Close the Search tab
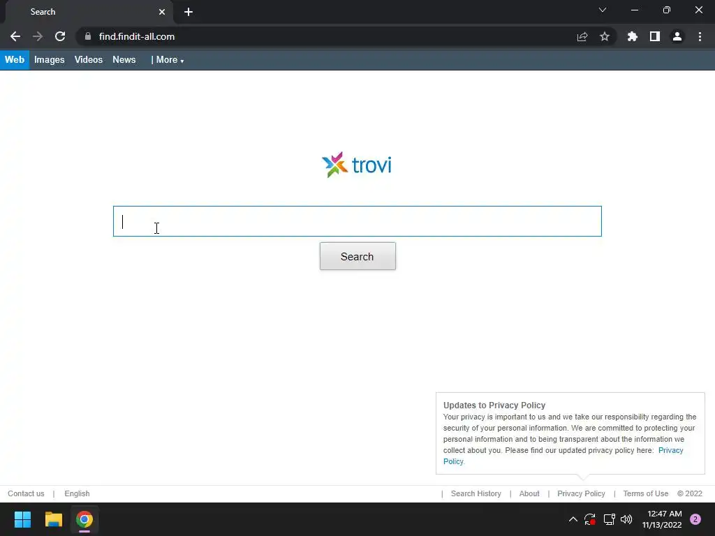This screenshot has height=536, width=715. (162, 12)
